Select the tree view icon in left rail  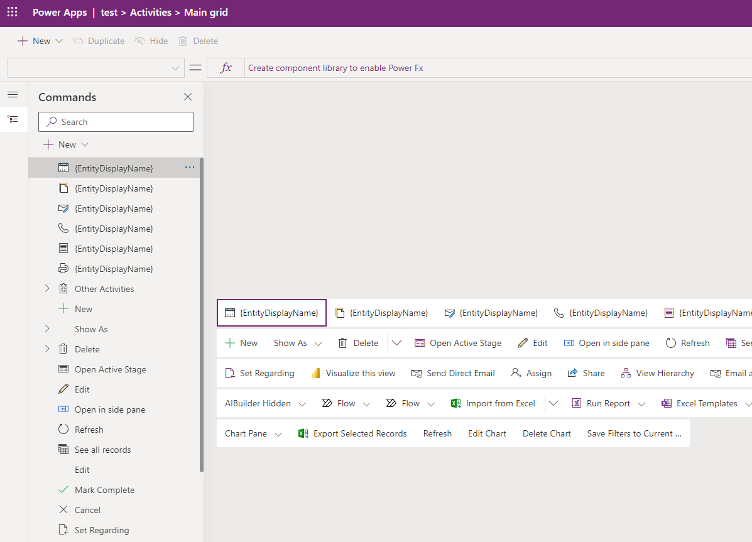[13, 119]
